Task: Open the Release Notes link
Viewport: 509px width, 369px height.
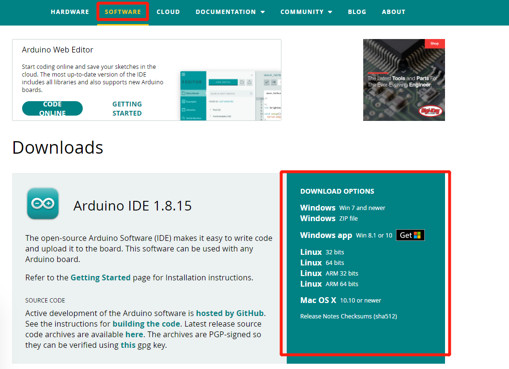Action: (320, 316)
